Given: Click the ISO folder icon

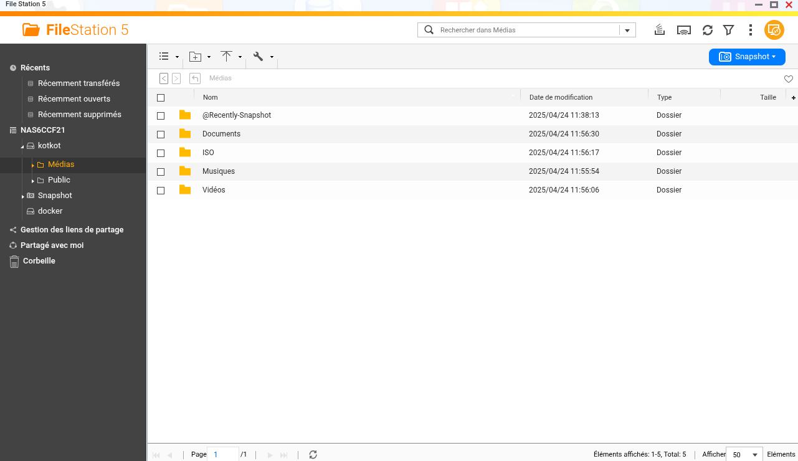Looking at the screenshot, I should coord(185,153).
